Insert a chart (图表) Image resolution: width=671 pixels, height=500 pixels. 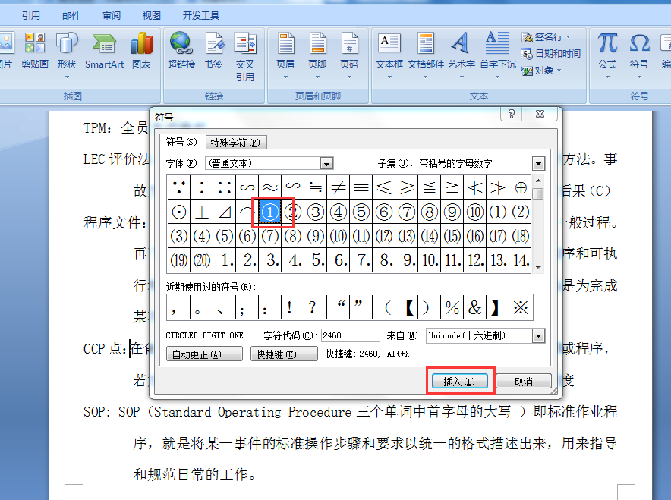(x=141, y=51)
